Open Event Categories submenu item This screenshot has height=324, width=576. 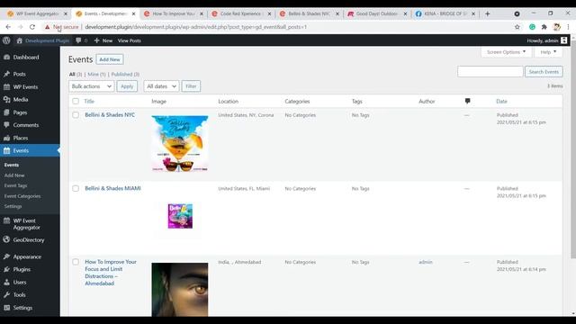coord(22,196)
